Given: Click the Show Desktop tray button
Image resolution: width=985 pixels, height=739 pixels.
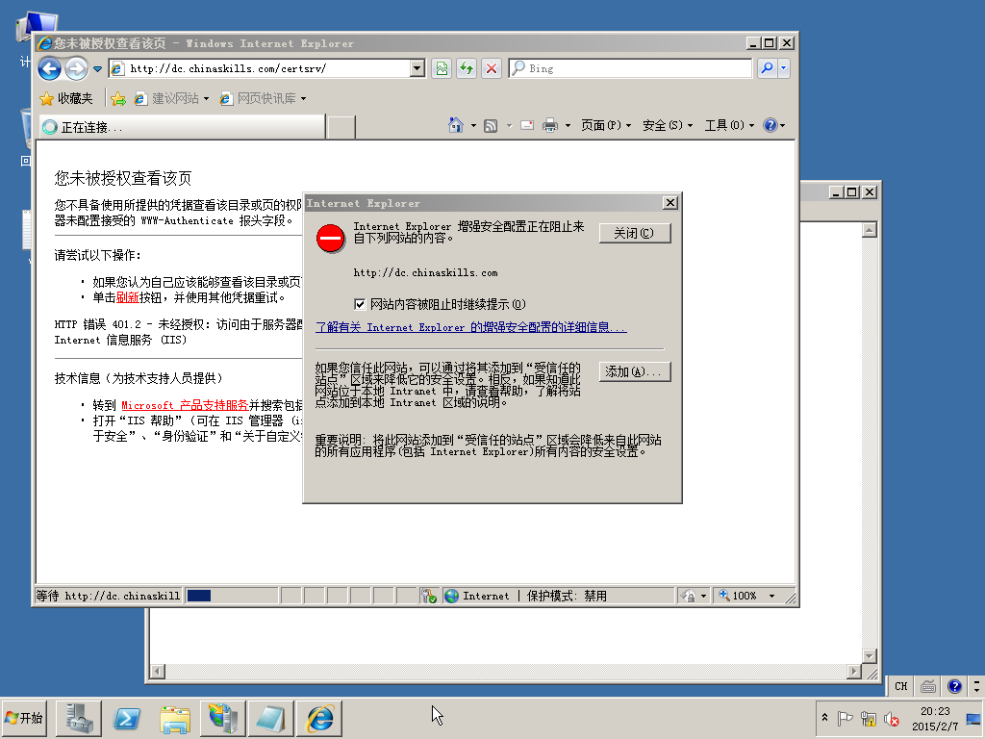Looking at the screenshot, I should tap(974, 718).
